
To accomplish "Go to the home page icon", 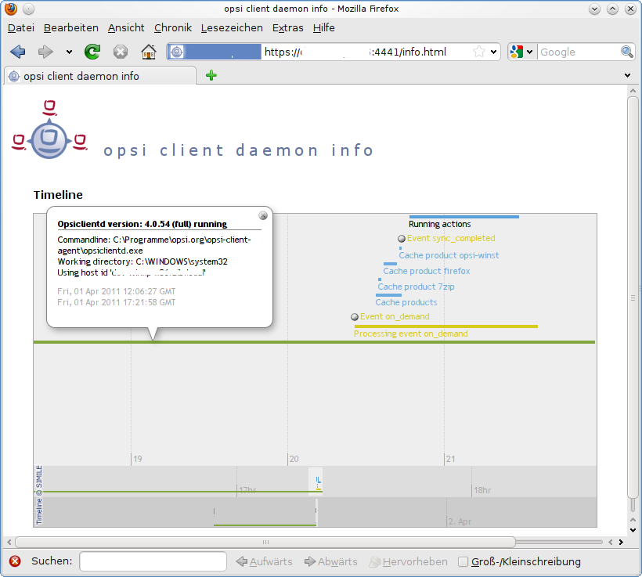I will tap(149, 52).
